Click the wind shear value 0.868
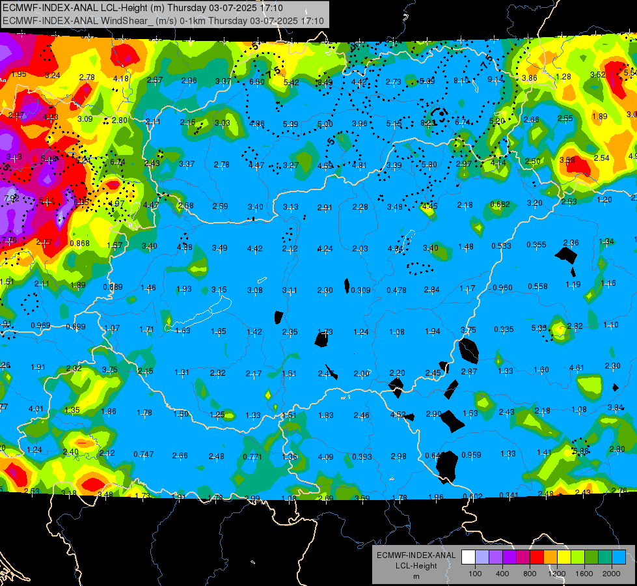 pyautogui.click(x=79, y=243)
